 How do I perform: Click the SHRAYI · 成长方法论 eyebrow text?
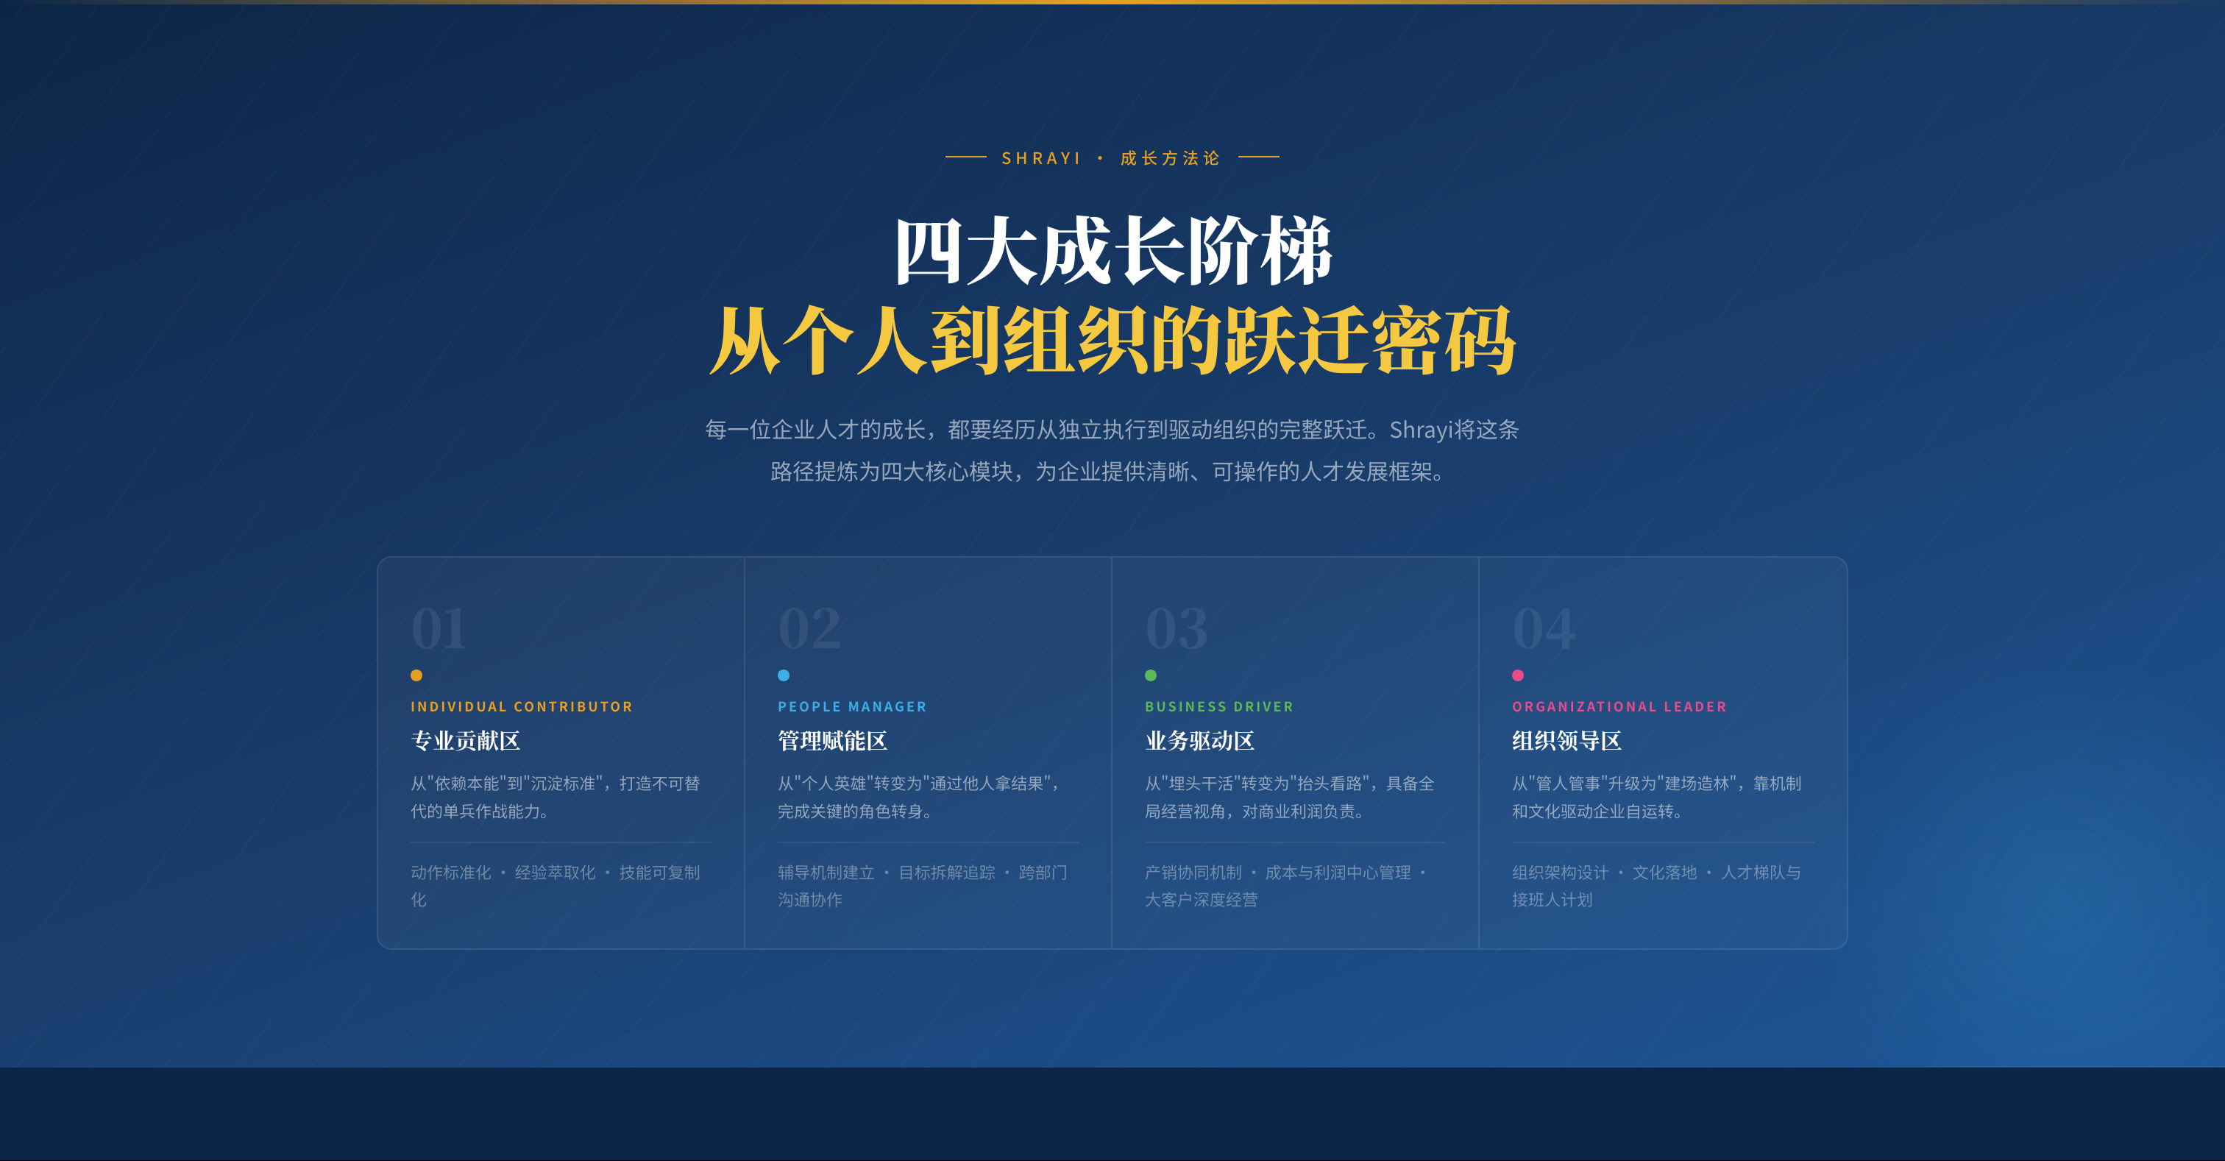1112,158
